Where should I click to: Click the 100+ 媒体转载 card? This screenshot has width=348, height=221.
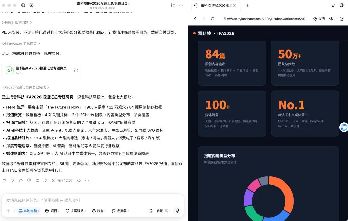232,113
